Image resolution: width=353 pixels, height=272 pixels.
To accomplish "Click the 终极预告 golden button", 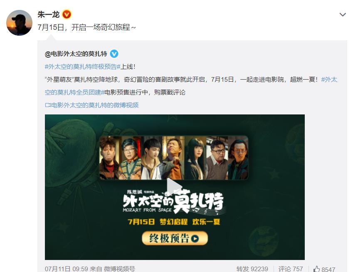I will (x=175, y=238).
